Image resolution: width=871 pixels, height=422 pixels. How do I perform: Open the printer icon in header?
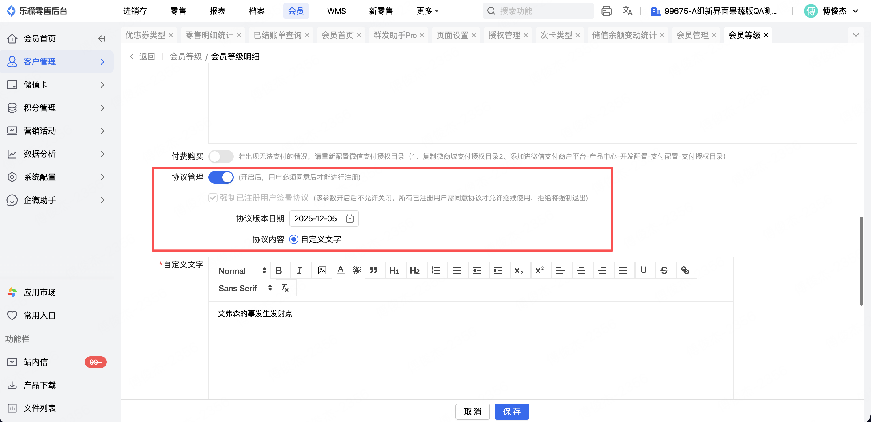[x=606, y=11]
